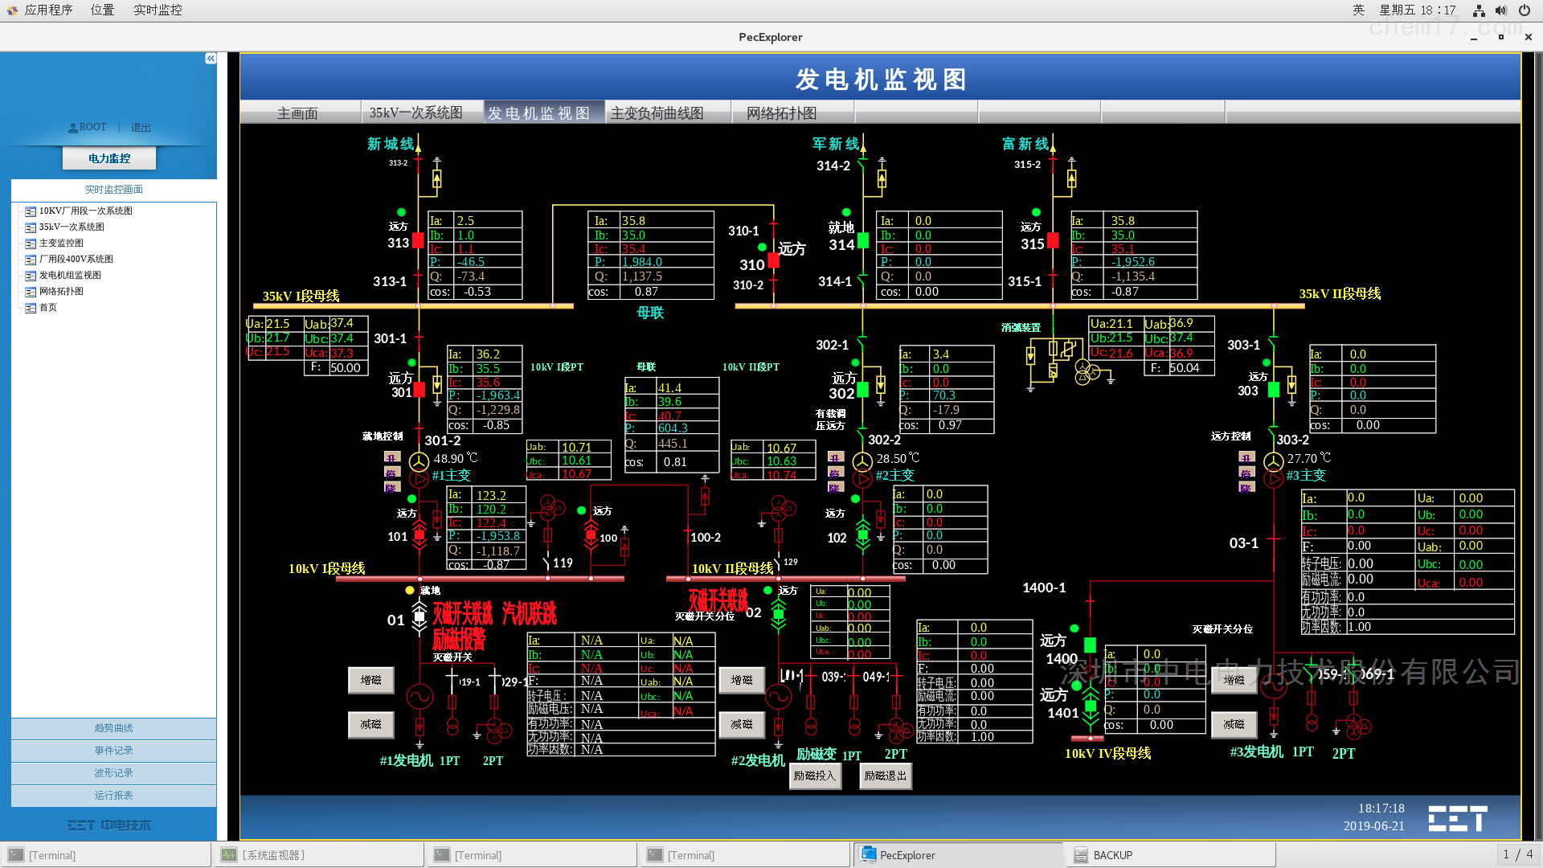Click 励磁退出 button
Screen dimensions: 1543x868
(886, 776)
